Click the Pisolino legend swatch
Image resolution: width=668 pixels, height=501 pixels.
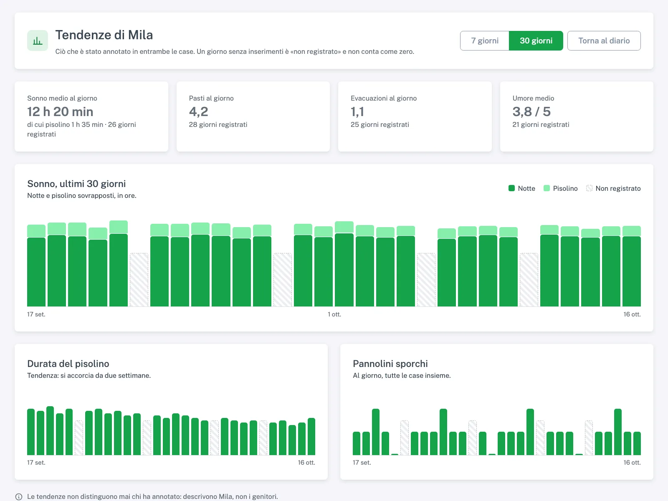tap(547, 188)
